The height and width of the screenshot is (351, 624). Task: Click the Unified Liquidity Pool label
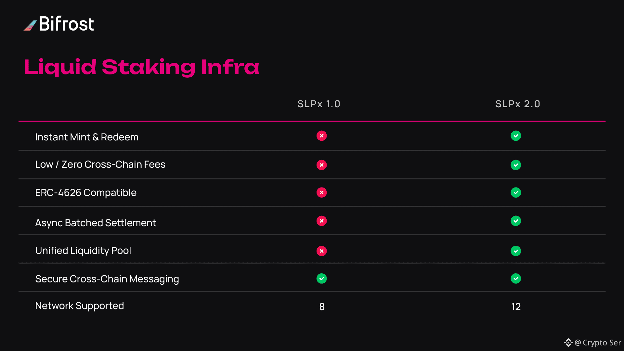[83, 251]
